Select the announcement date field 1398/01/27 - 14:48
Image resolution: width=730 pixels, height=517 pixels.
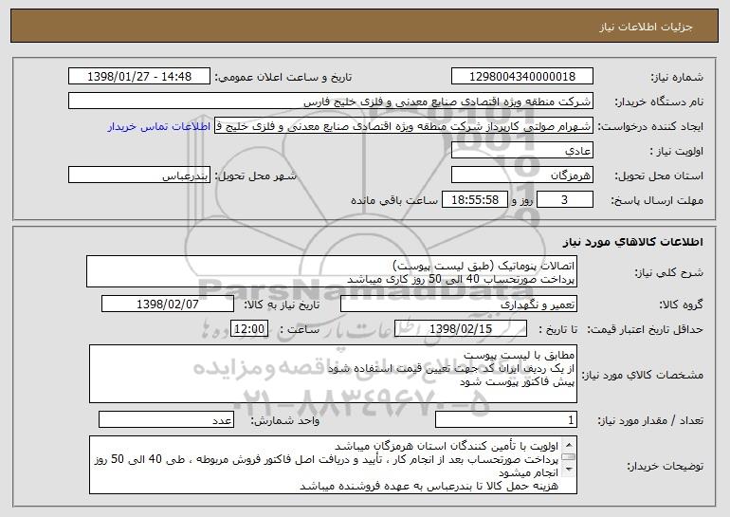click(x=139, y=77)
